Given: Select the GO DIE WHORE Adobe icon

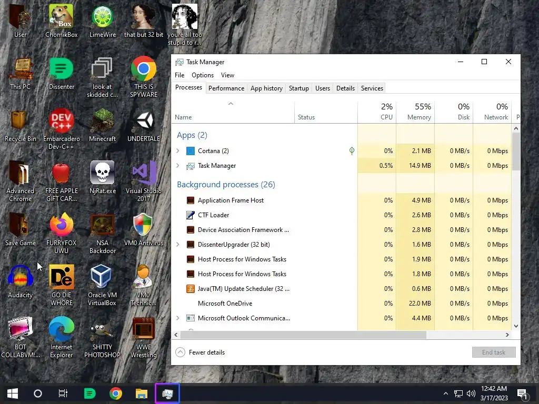Looking at the screenshot, I should click(x=61, y=286).
